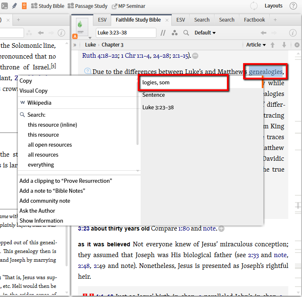This screenshot has height=297, width=302.
Task: Select the Faithlife Study Bible tab
Action: (x=138, y=20)
